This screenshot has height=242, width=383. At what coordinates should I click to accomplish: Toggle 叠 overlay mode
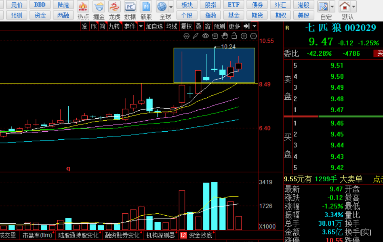199,26
